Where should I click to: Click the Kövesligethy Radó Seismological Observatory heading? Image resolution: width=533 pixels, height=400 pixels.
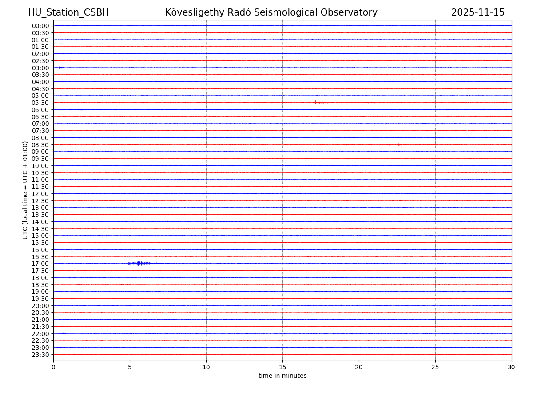271,13
